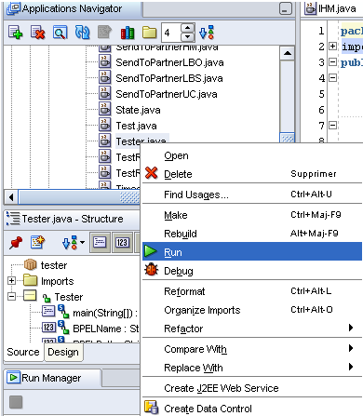Click the yellow folder toolbar icon
363x416 pixels.
tap(149, 33)
